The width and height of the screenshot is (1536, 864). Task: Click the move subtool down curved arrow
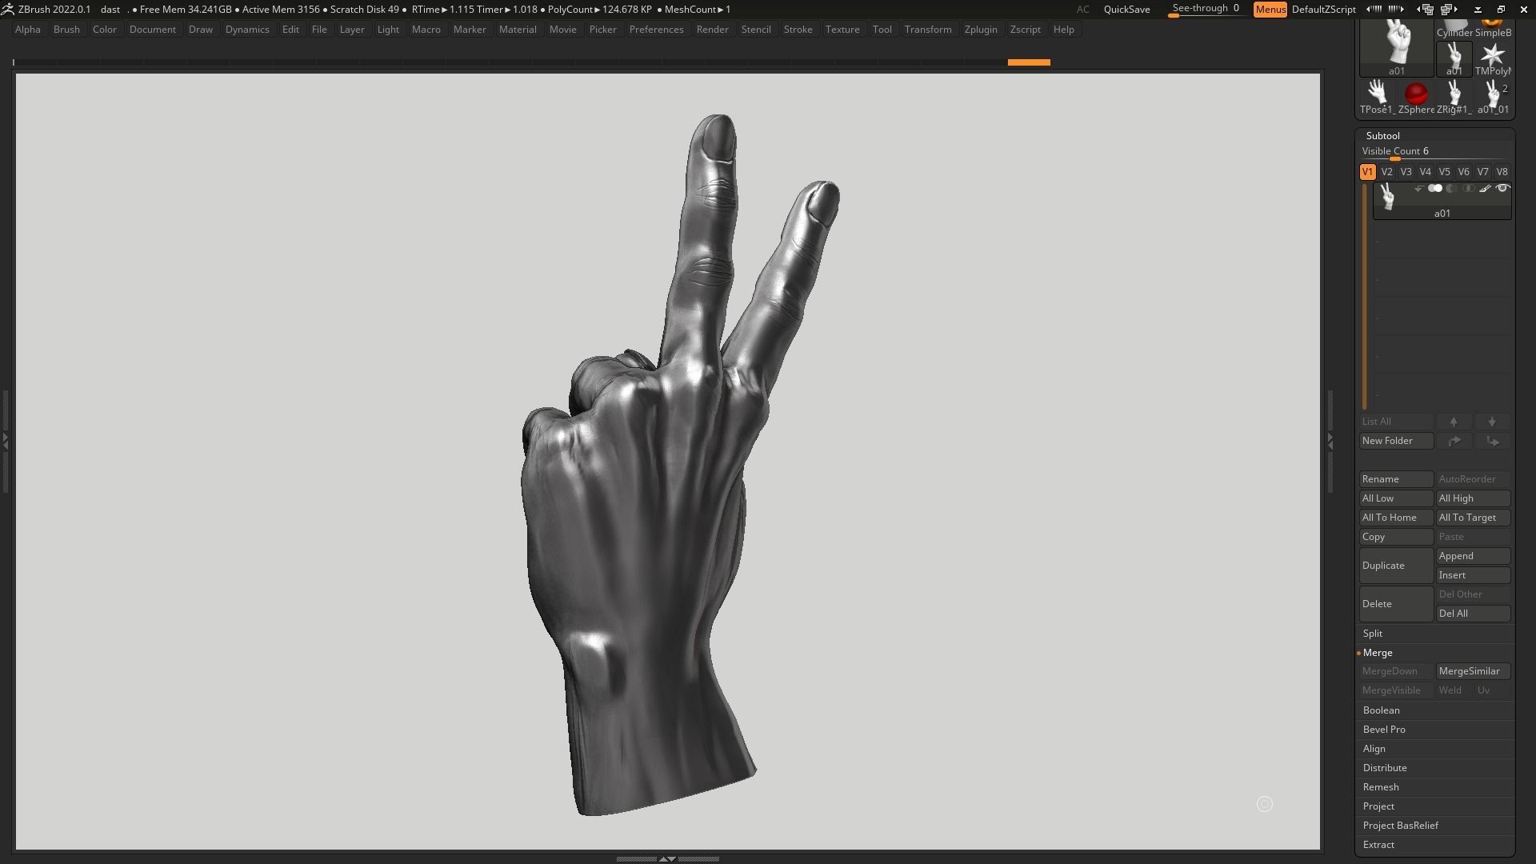tap(1492, 441)
